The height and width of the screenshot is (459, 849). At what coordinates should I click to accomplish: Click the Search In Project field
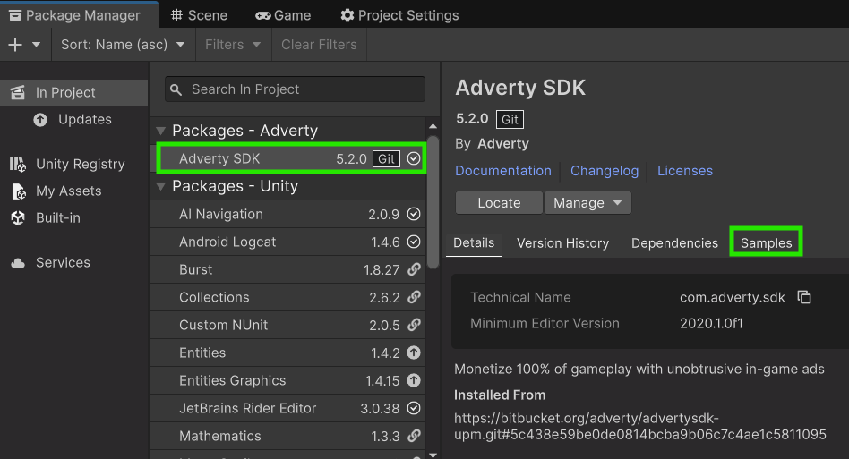pyautogui.click(x=295, y=89)
